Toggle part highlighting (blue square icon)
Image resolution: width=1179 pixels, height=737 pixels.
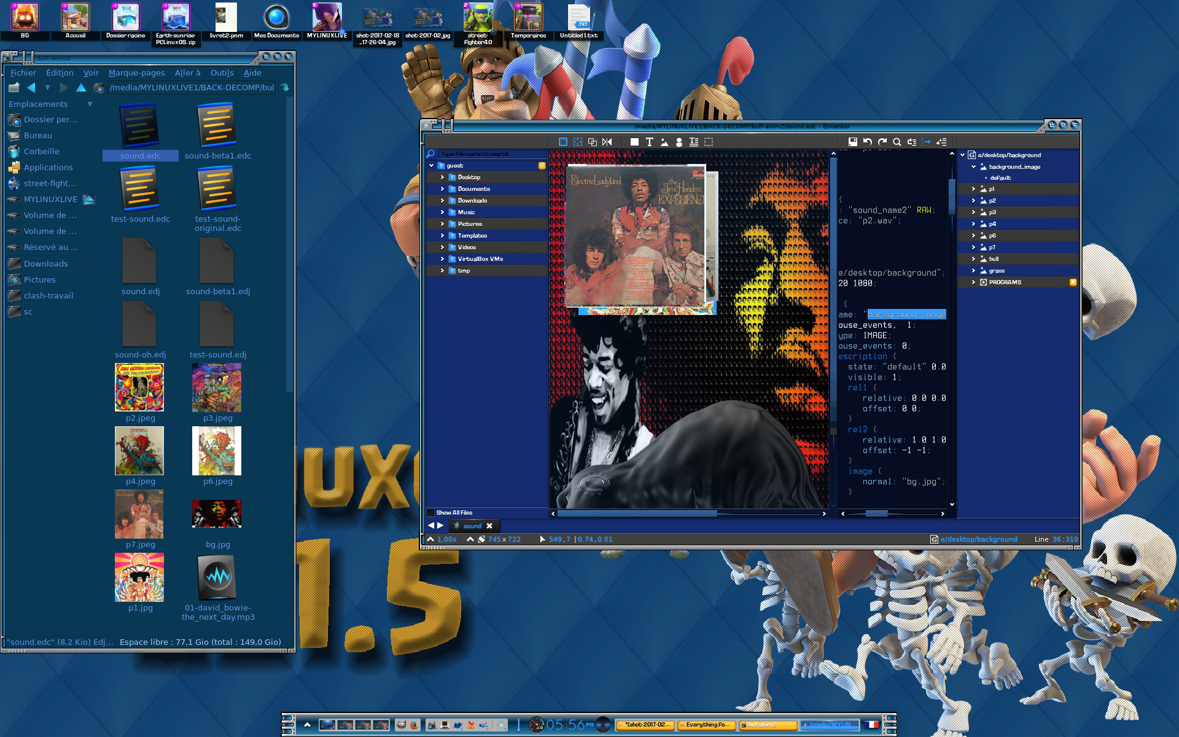[562, 142]
